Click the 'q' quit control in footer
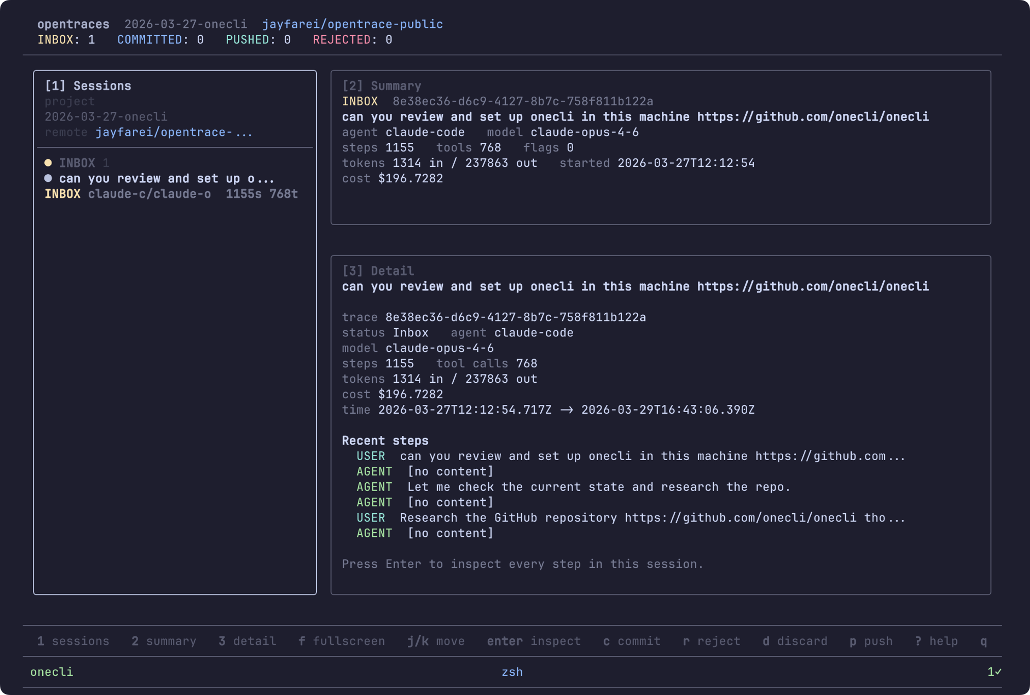Viewport: 1030px width, 695px height. tap(983, 641)
